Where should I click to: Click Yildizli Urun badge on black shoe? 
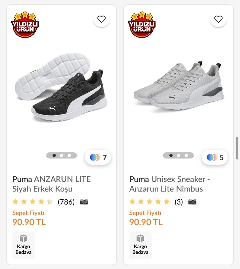[x=25, y=24]
